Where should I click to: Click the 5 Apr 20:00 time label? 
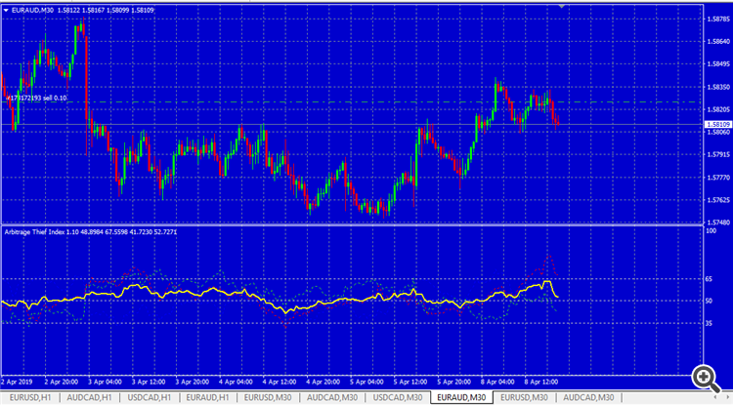pyautogui.click(x=453, y=382)
